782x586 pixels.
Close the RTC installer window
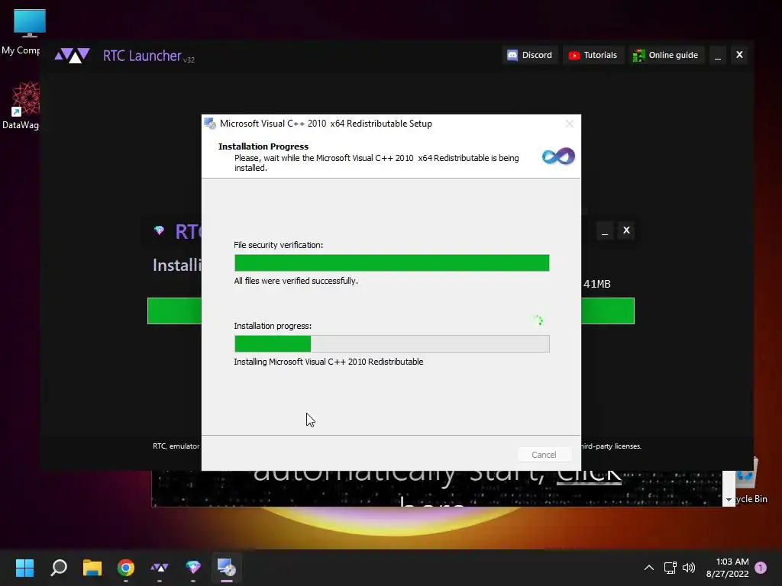626,230
